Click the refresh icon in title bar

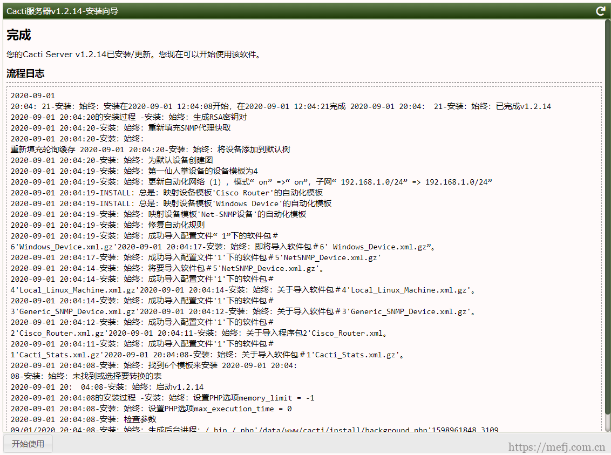[601, 11]
